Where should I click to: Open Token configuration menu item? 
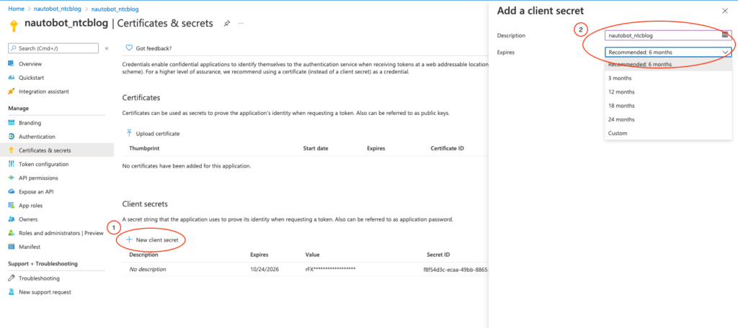click(x=44, y=164)
